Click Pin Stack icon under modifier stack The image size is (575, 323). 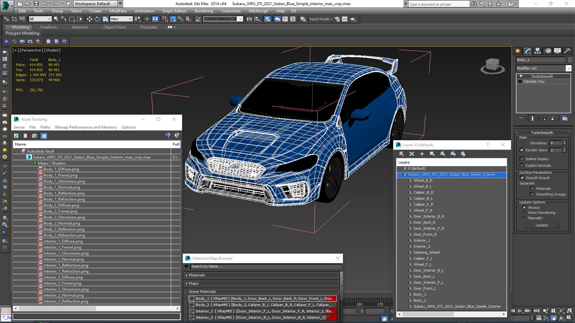tap(520, 118)
